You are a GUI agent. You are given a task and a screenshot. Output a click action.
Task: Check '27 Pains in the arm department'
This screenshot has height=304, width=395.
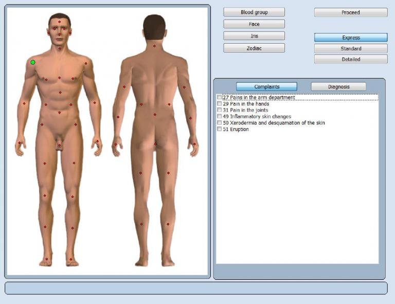click(x=220, y=97)
